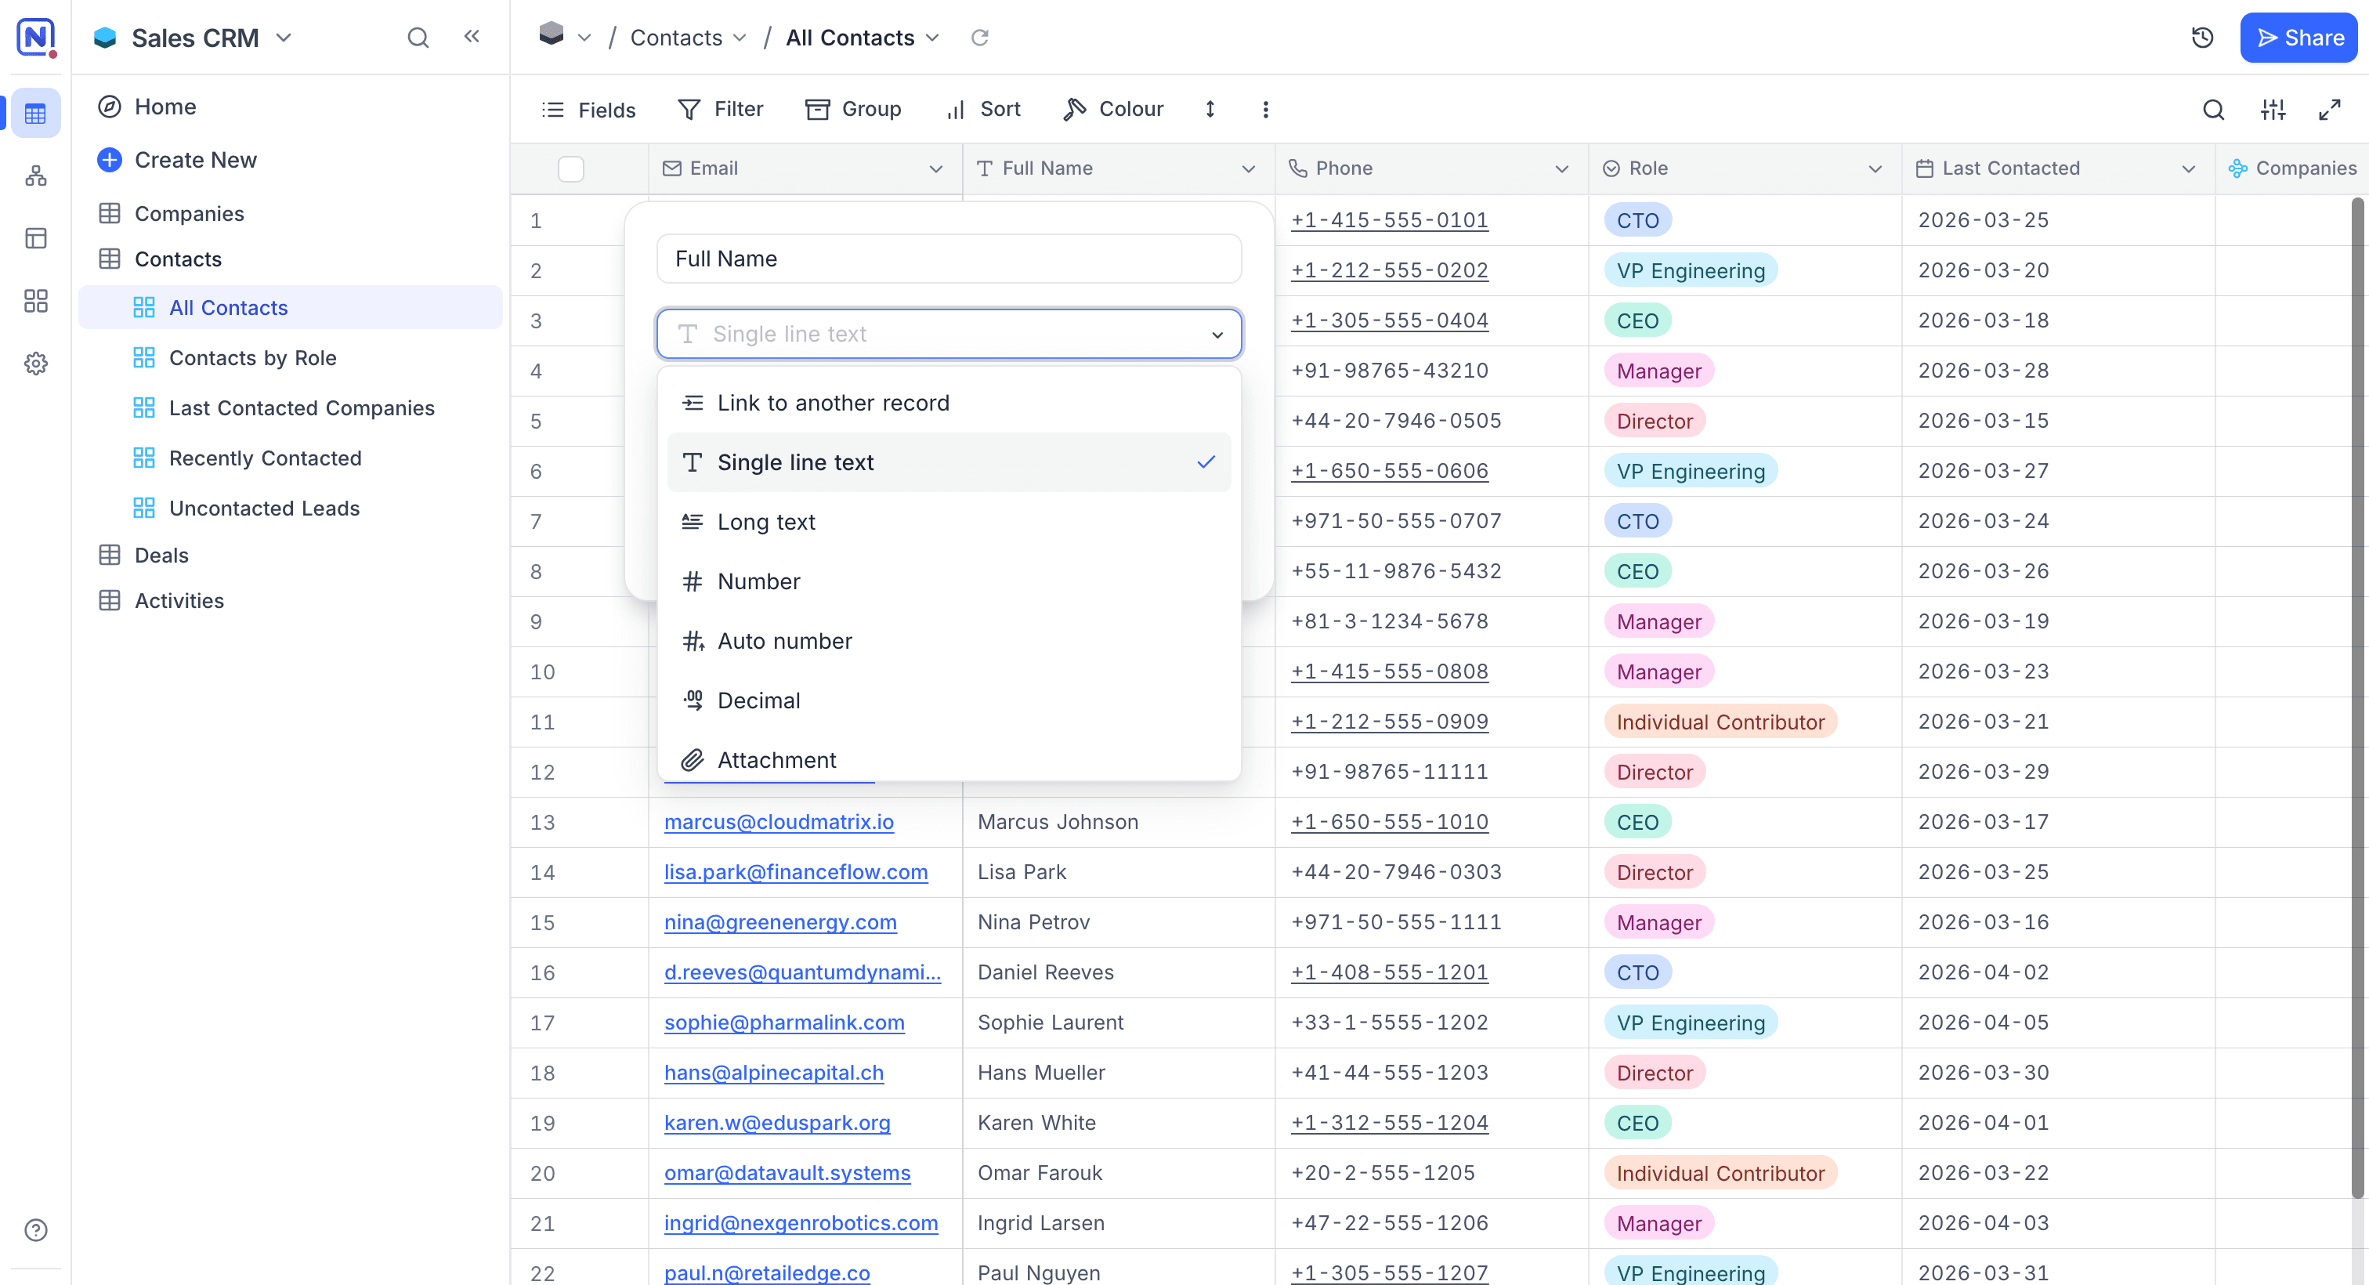
Task: Open the field type Single line text combobox
Action: 949,334
